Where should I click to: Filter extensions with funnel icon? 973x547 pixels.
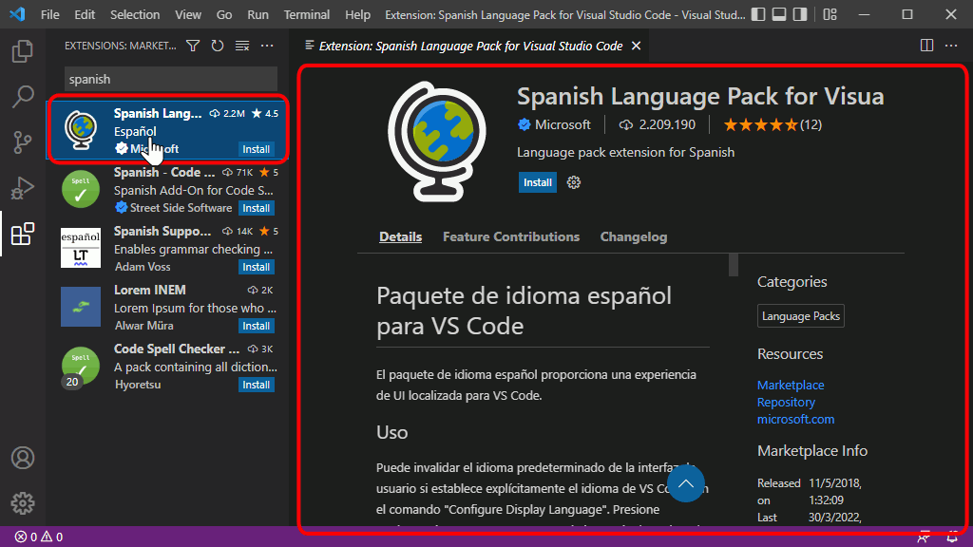pyautogui.click(x=193, y=46)
